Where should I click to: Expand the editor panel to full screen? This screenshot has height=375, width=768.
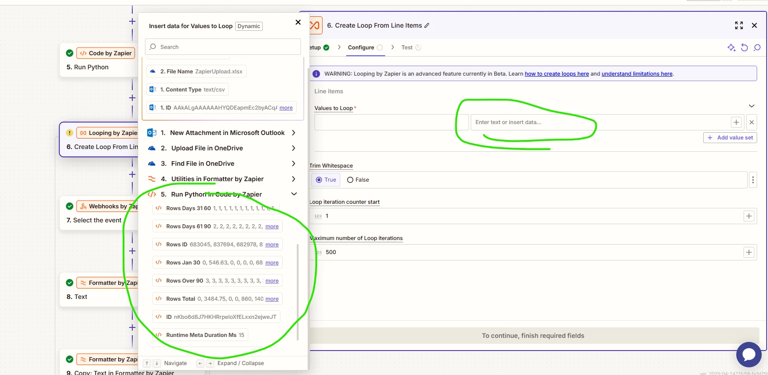click(739, 25)
